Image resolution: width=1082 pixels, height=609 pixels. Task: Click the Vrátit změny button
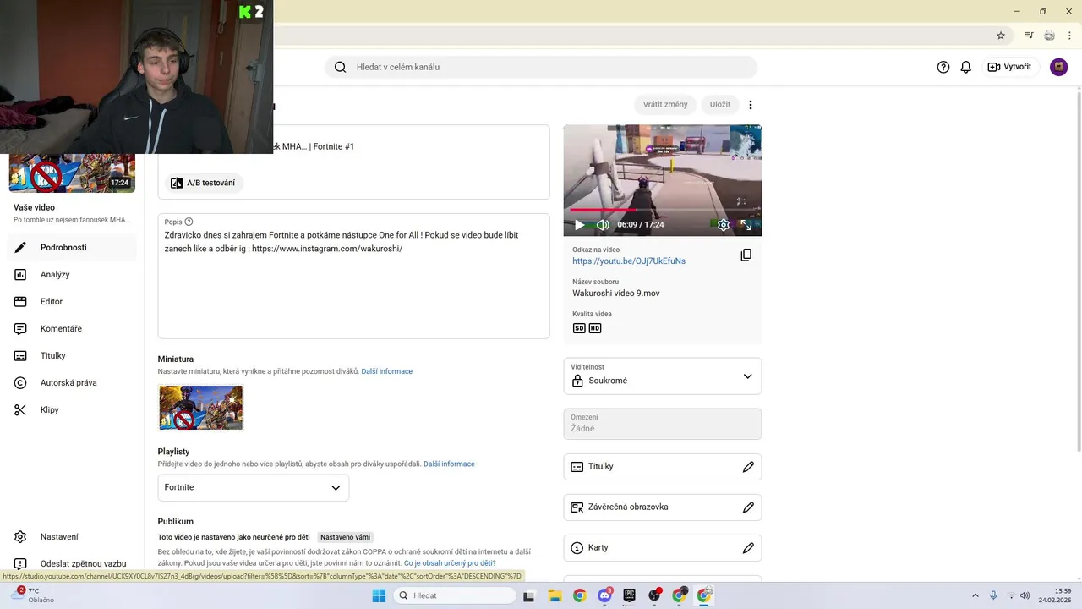tap(665, 104)
